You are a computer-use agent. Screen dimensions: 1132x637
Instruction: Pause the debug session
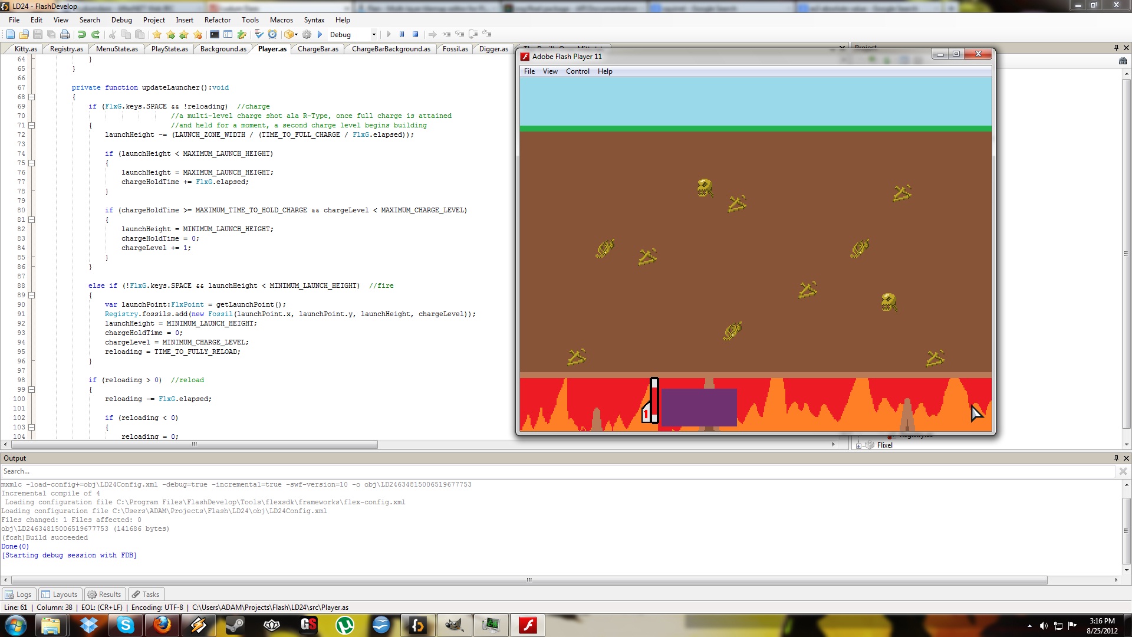point(402,35)
